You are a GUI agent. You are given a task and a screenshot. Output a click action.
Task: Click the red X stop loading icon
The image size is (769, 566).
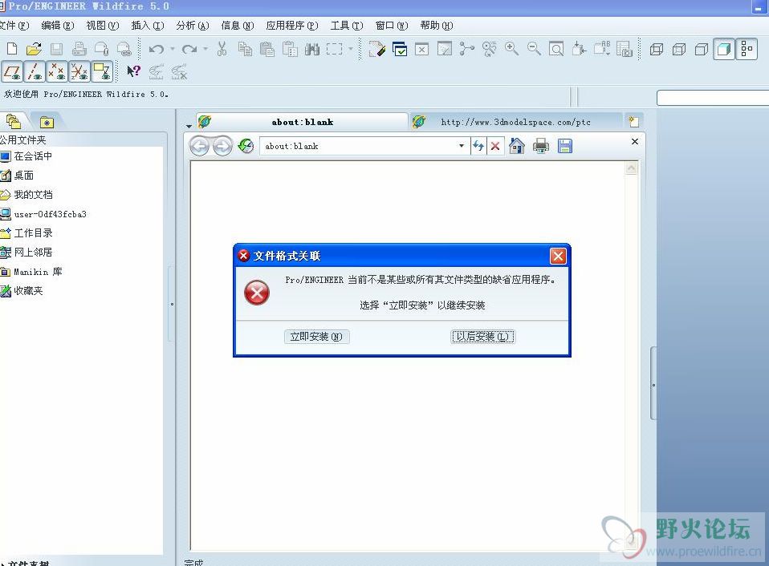point(495,146)
